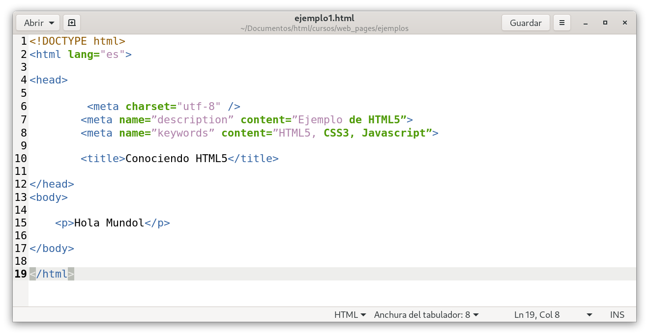This screenshot has height=336, width=649.
Task: Click the ejemplo1.html title in header bar
Action: point(324,18)
